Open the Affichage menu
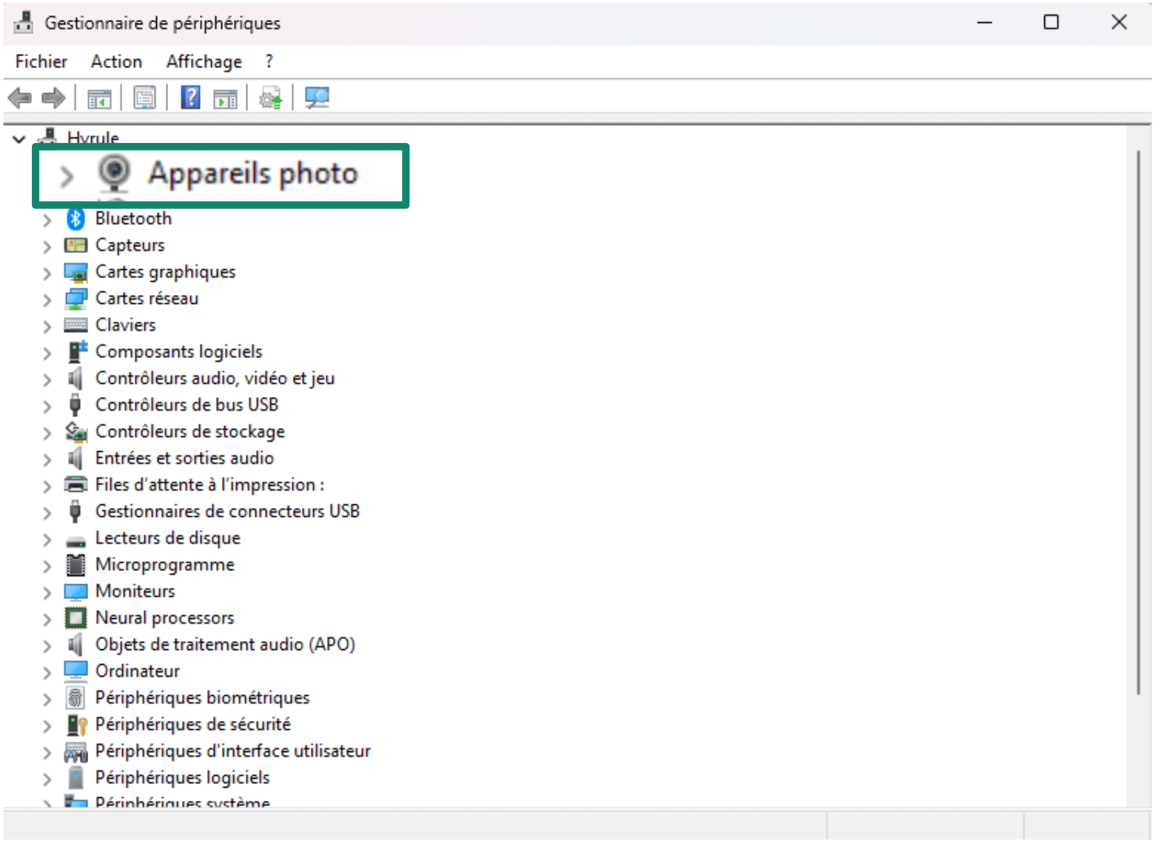 [x=203, y=61]
